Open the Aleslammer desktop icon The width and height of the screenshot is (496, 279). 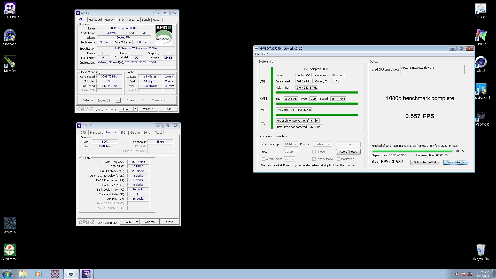(x=10, y=252)
